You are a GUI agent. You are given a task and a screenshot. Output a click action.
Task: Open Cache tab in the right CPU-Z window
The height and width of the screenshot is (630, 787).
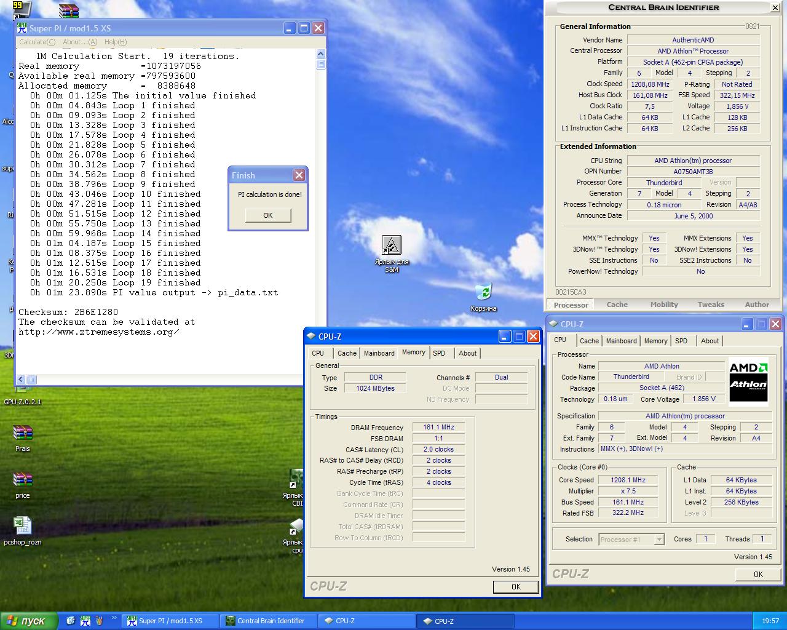[x=589, y=341]
